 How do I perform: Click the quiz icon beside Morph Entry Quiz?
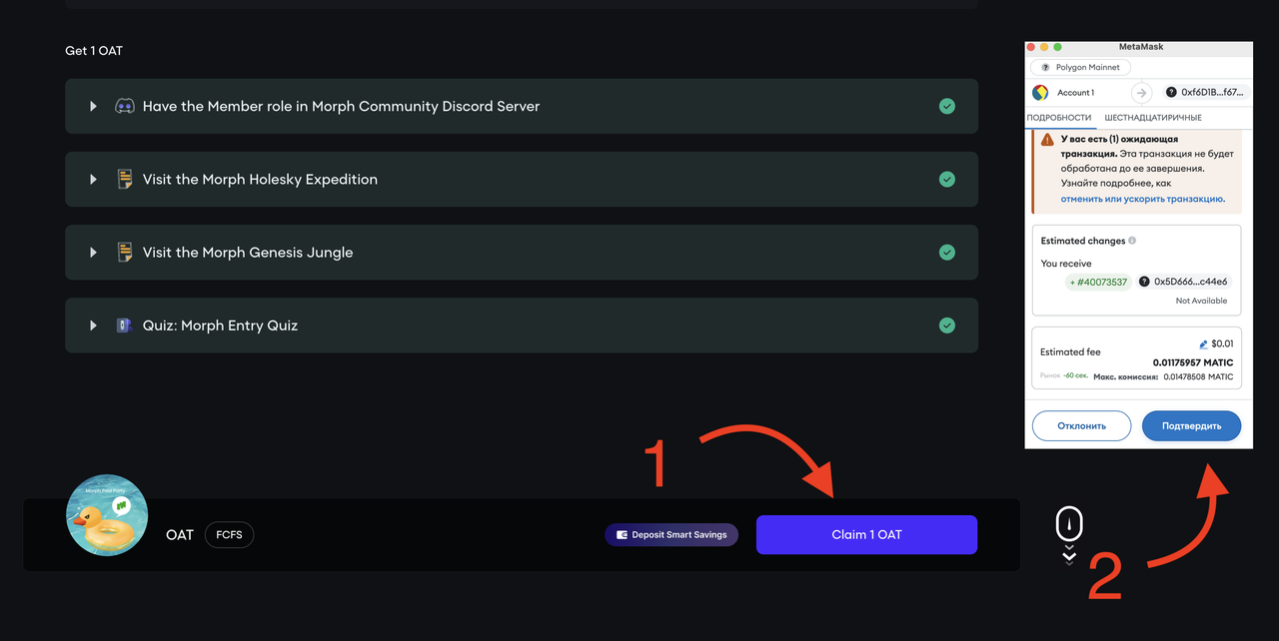(x=124, y=325)
